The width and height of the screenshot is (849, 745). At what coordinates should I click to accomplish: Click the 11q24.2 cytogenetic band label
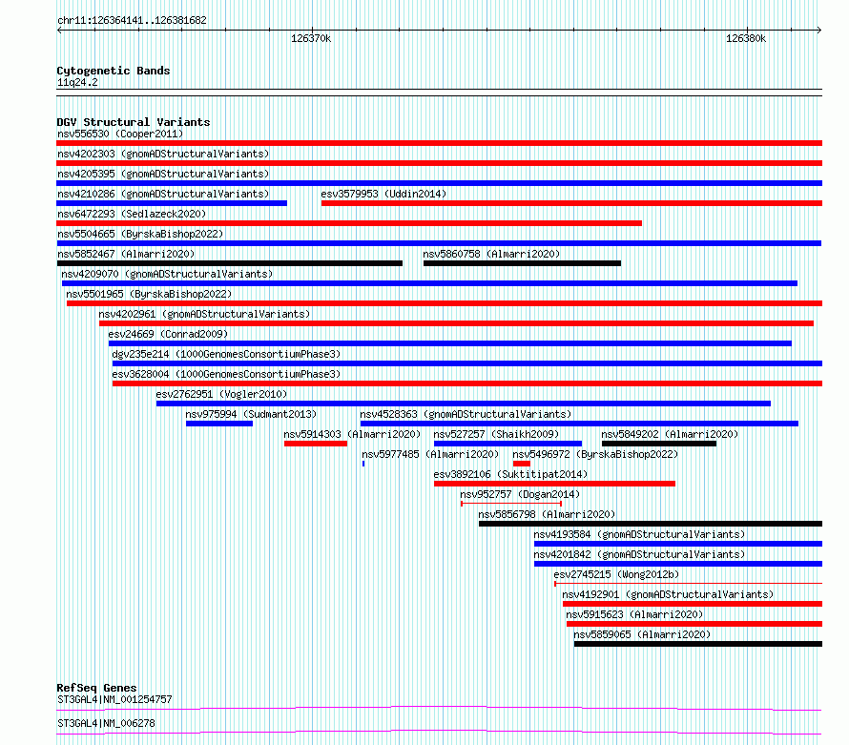tap(77, 82)
